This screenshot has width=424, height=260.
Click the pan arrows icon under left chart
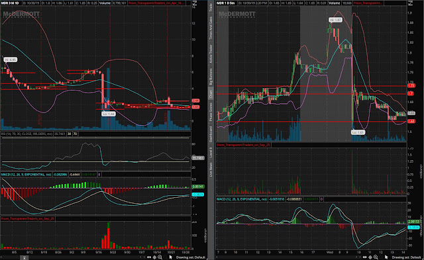pos(149,257)
